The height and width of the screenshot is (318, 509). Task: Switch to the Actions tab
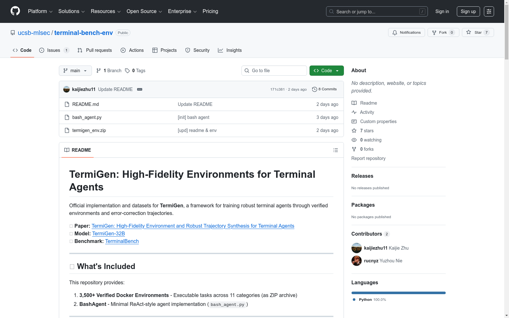coord(132,50)
